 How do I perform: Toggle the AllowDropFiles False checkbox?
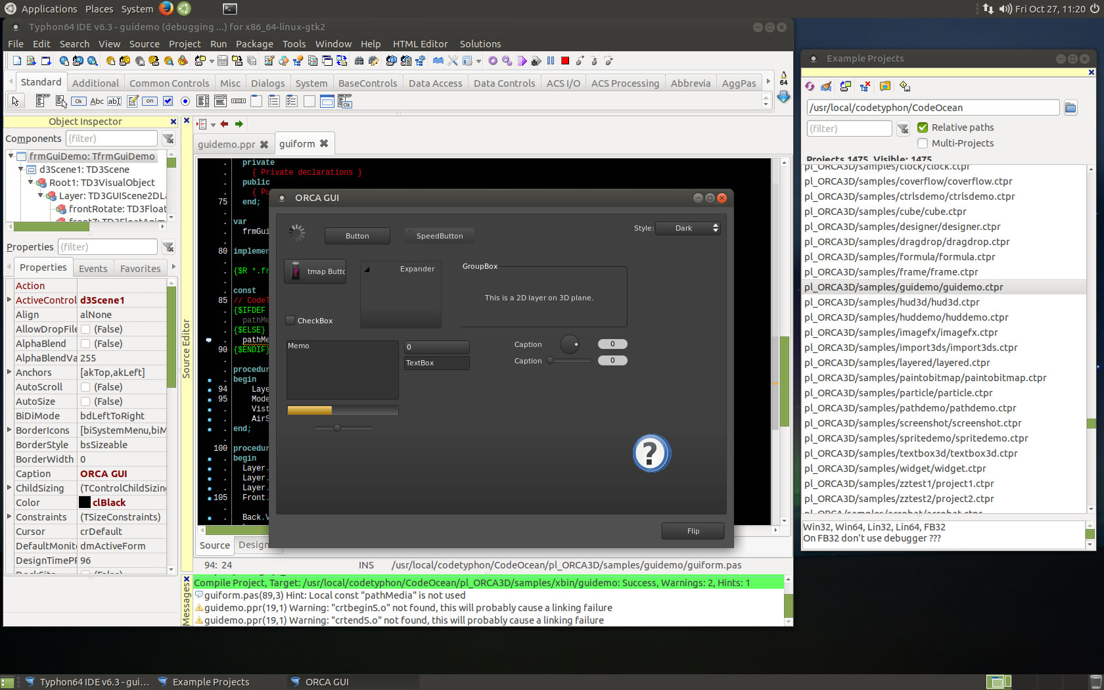click(85, 329)
